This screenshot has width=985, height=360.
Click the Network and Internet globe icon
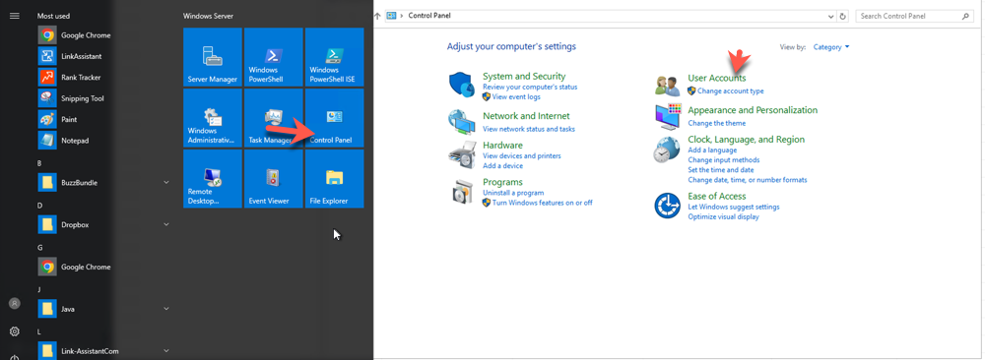coord(462,122)
